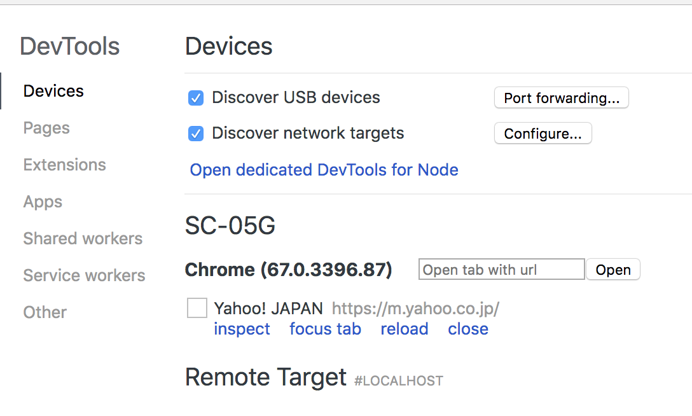
Task: Open dedicated DevTools for Node
Action: pyautogui.click(x=324, y=170)
